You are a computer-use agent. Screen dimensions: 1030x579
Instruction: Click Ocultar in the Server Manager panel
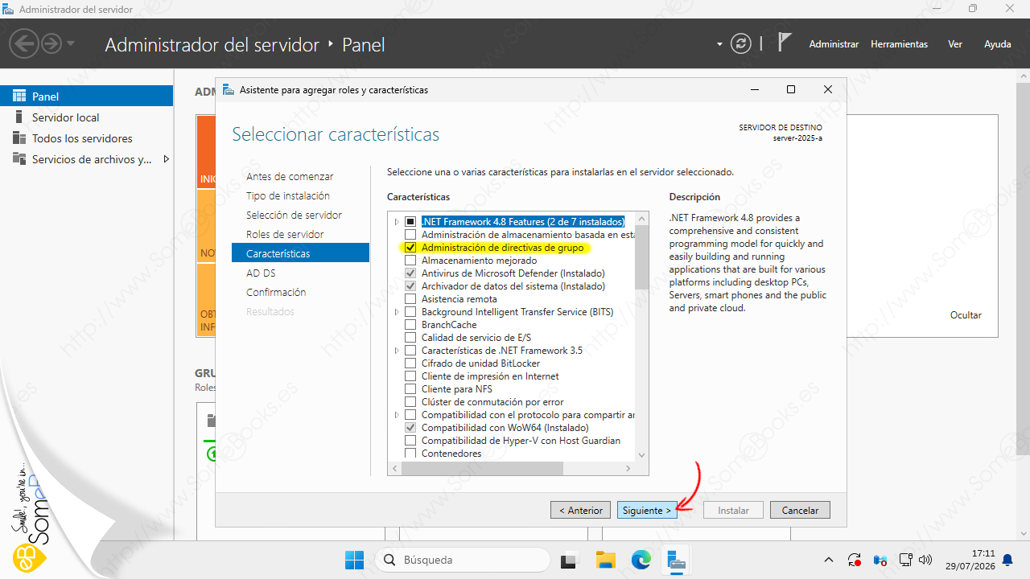click(966, 315)
